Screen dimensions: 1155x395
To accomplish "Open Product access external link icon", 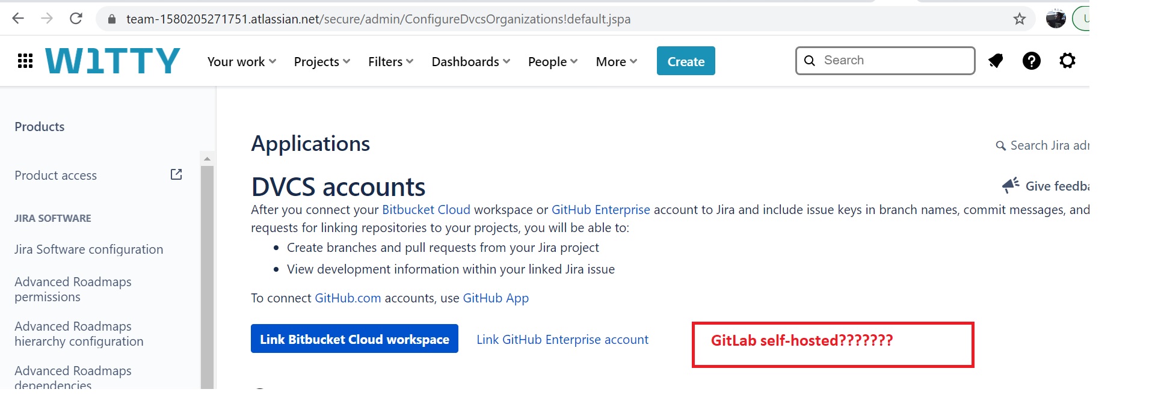I will pos(176,174).
